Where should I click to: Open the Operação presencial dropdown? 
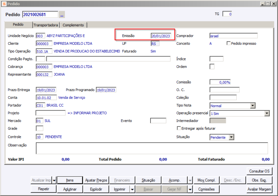pyautogui.click(x=267, y=113)
